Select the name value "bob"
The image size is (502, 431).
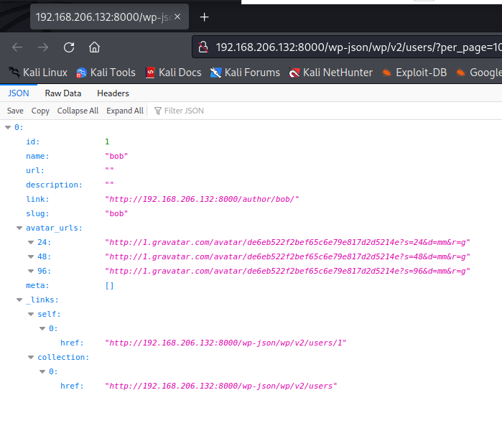pyautogui.click(x=116, y=156)
